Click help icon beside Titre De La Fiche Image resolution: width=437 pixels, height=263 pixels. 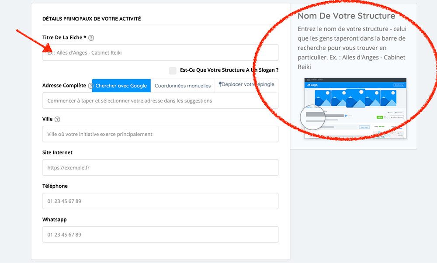[x=91, y=38]
